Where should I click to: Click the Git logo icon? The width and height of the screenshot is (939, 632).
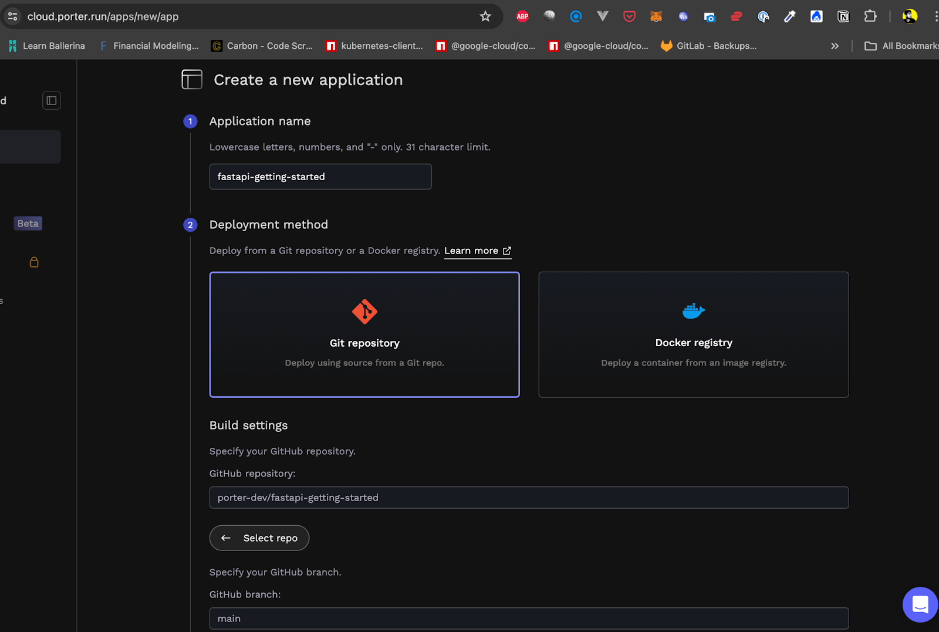pos(364,312)
